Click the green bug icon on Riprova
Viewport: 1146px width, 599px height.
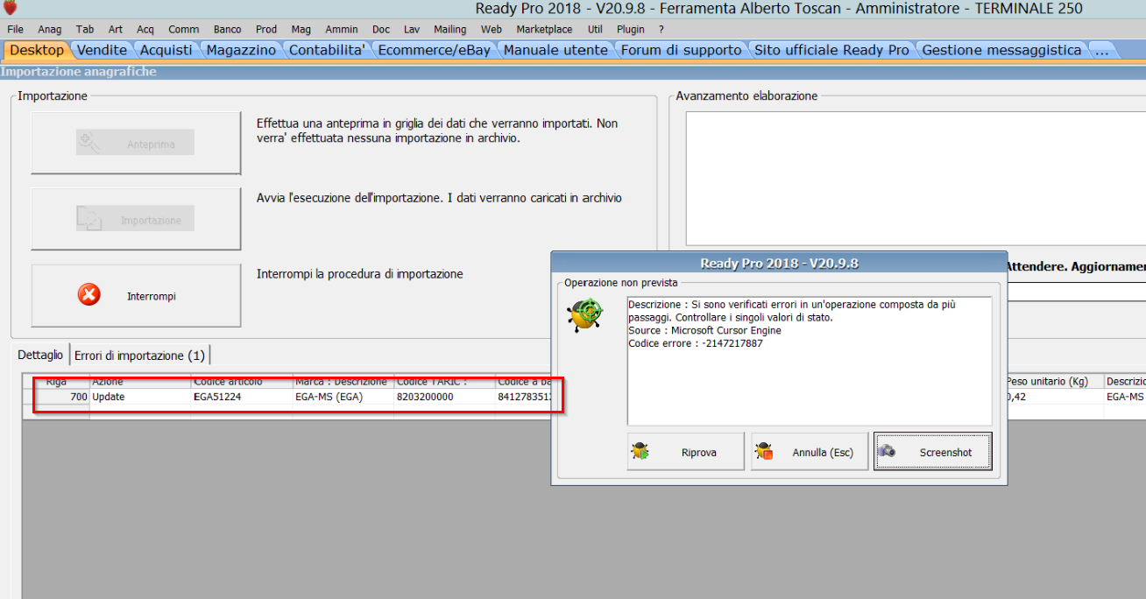tap(640, 452)
